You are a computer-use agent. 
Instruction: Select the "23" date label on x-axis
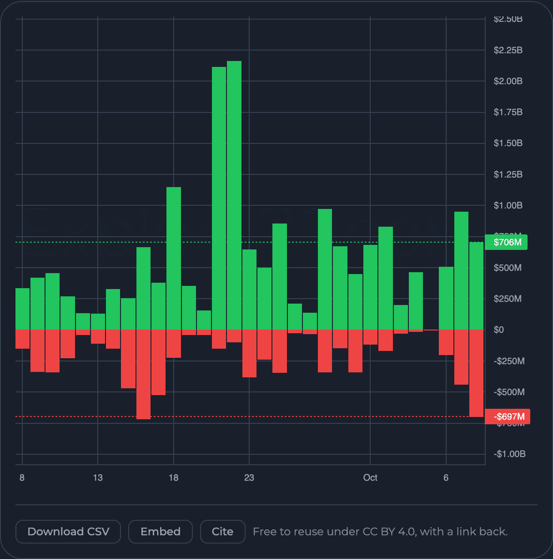coord(249,478)
